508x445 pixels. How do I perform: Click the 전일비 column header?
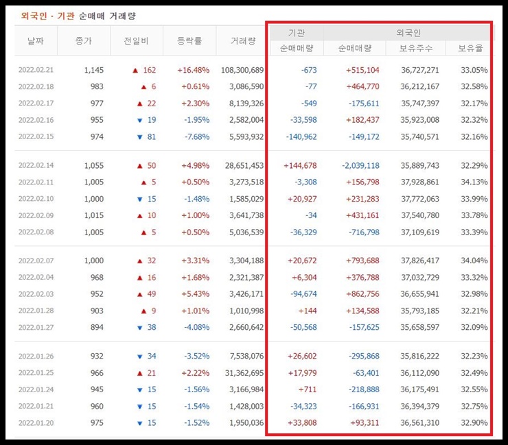pyautogui.click(x=137, y=40)
